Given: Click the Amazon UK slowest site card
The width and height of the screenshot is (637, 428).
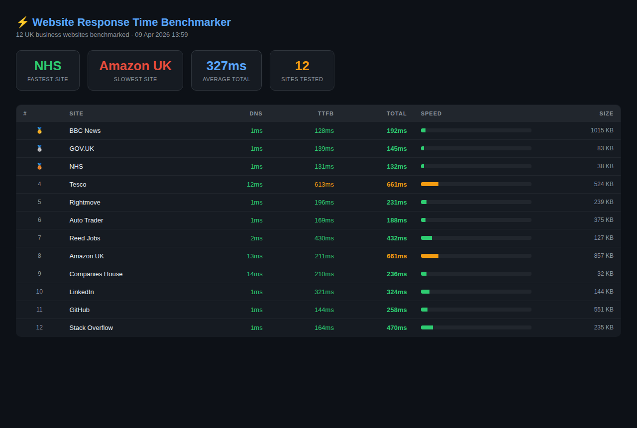Looking at the screenshot, I should 135,70.
